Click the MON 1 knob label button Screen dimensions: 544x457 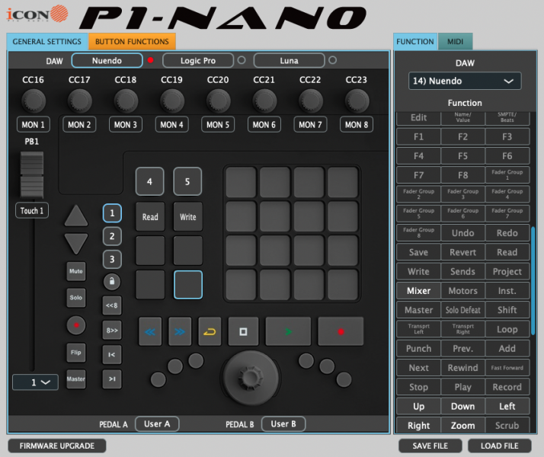pyautogui.click(x=34, y=124)
